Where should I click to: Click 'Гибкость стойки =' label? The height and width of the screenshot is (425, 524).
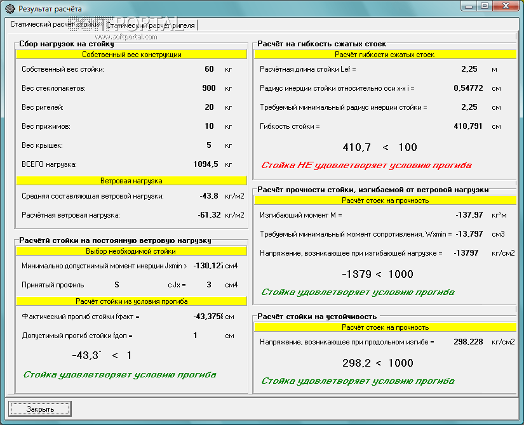[290, 126]
